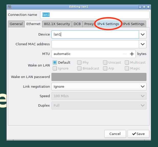158x147 pixels.
Task: Cancel editing the connection
Action: tap(115, 134)
